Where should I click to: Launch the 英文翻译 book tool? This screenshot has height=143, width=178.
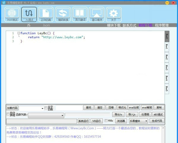pyautogui.click(x=80, y=15)
